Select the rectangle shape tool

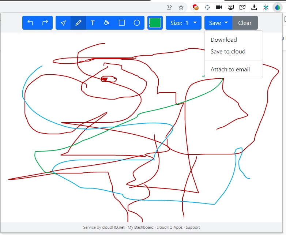click(122, 23)
